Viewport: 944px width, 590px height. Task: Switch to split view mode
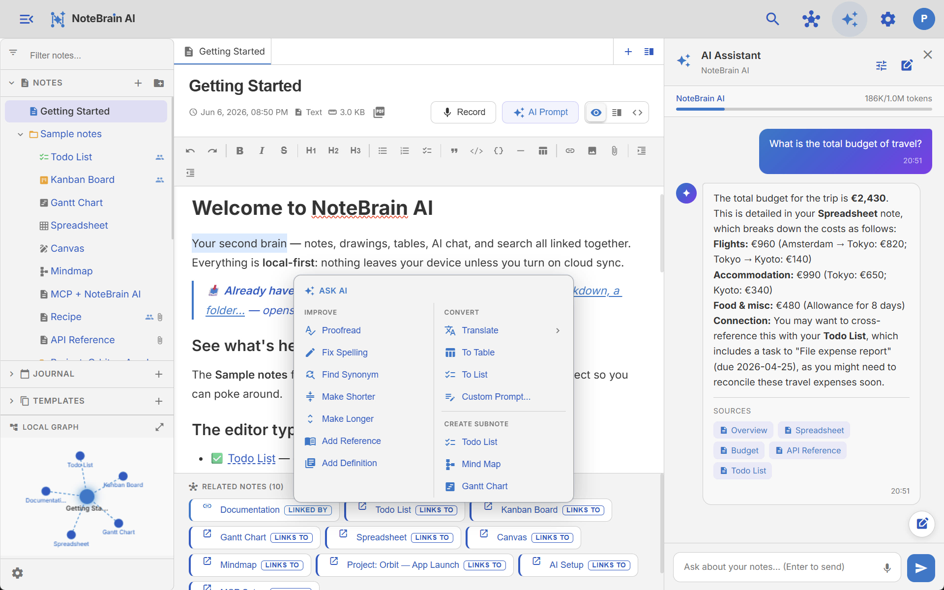coord(617,113)
